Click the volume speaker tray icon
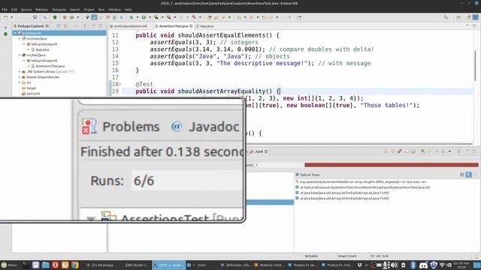 pyautogui.click(x=394, y=265)
